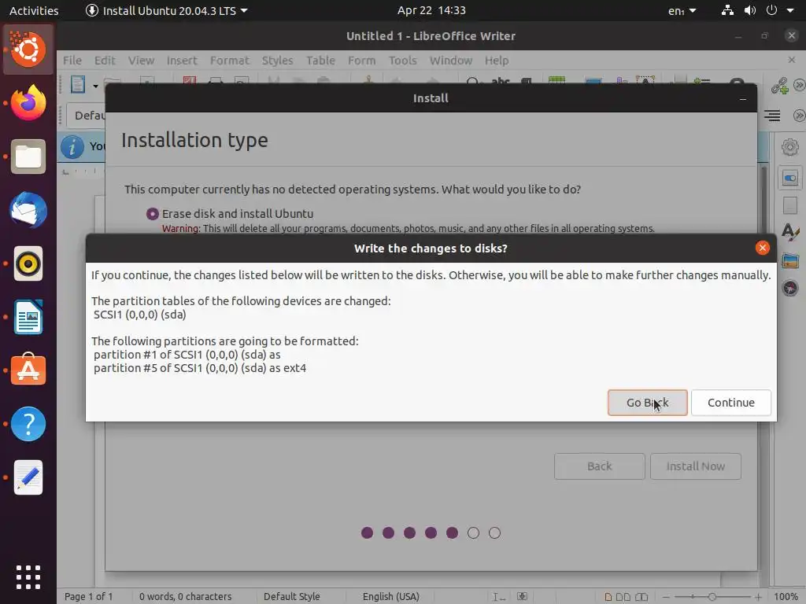
Task: Select single-page view in Writer status bar
Action: click(x=608, y=597)
